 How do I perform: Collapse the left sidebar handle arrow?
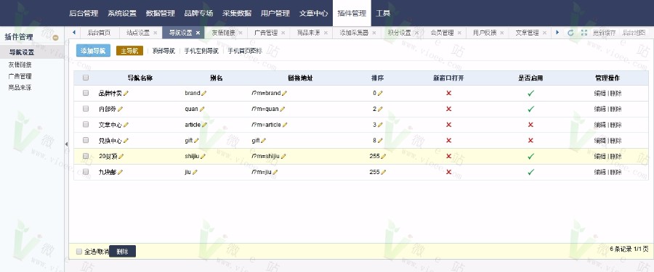pyautogui.click(x=66, y=144)
